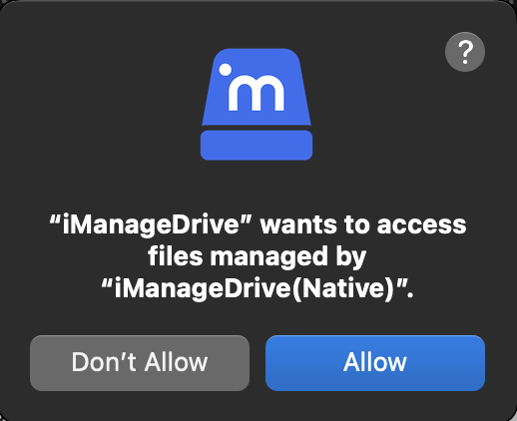Viewport: 517px width, 421px height.
Task: Click the "wants to access" text
Action: (x=363, y=225)
